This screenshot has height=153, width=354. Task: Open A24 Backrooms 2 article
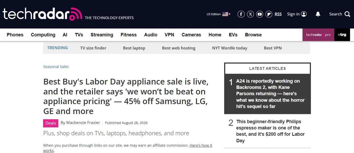point(270,94)
